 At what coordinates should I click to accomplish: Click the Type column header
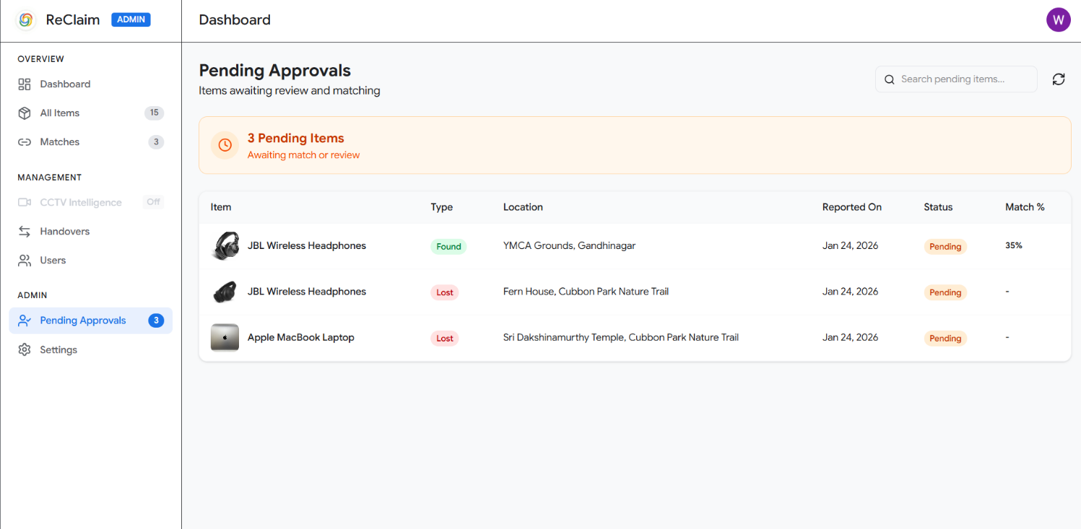click(x=442, y=207)
